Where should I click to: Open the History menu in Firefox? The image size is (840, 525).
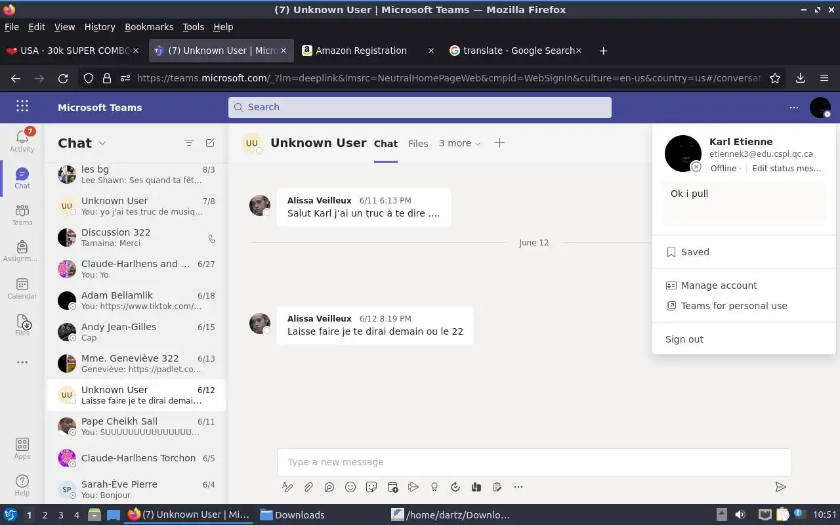(100, 27)
